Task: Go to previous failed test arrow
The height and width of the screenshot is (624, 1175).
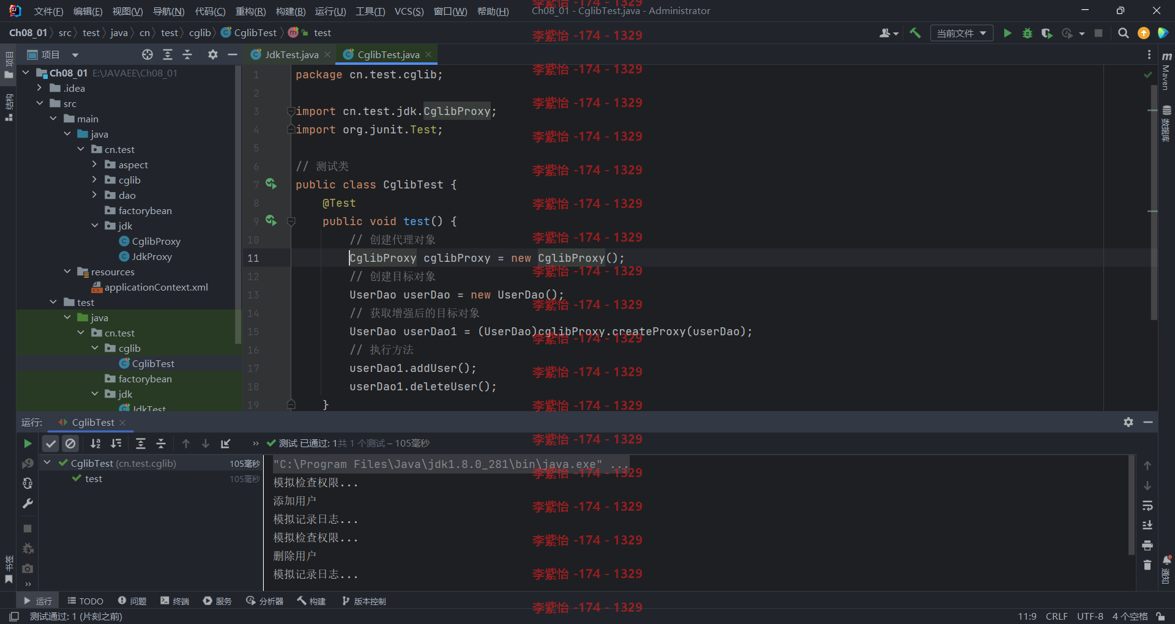Action: (186, 444)
